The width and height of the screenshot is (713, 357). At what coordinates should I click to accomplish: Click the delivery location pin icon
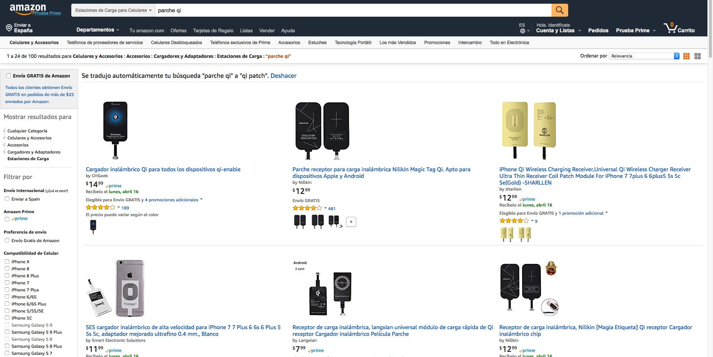pos(9,28)
